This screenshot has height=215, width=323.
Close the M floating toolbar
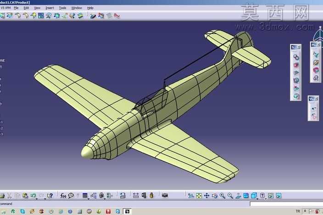(x=318, y=44)
